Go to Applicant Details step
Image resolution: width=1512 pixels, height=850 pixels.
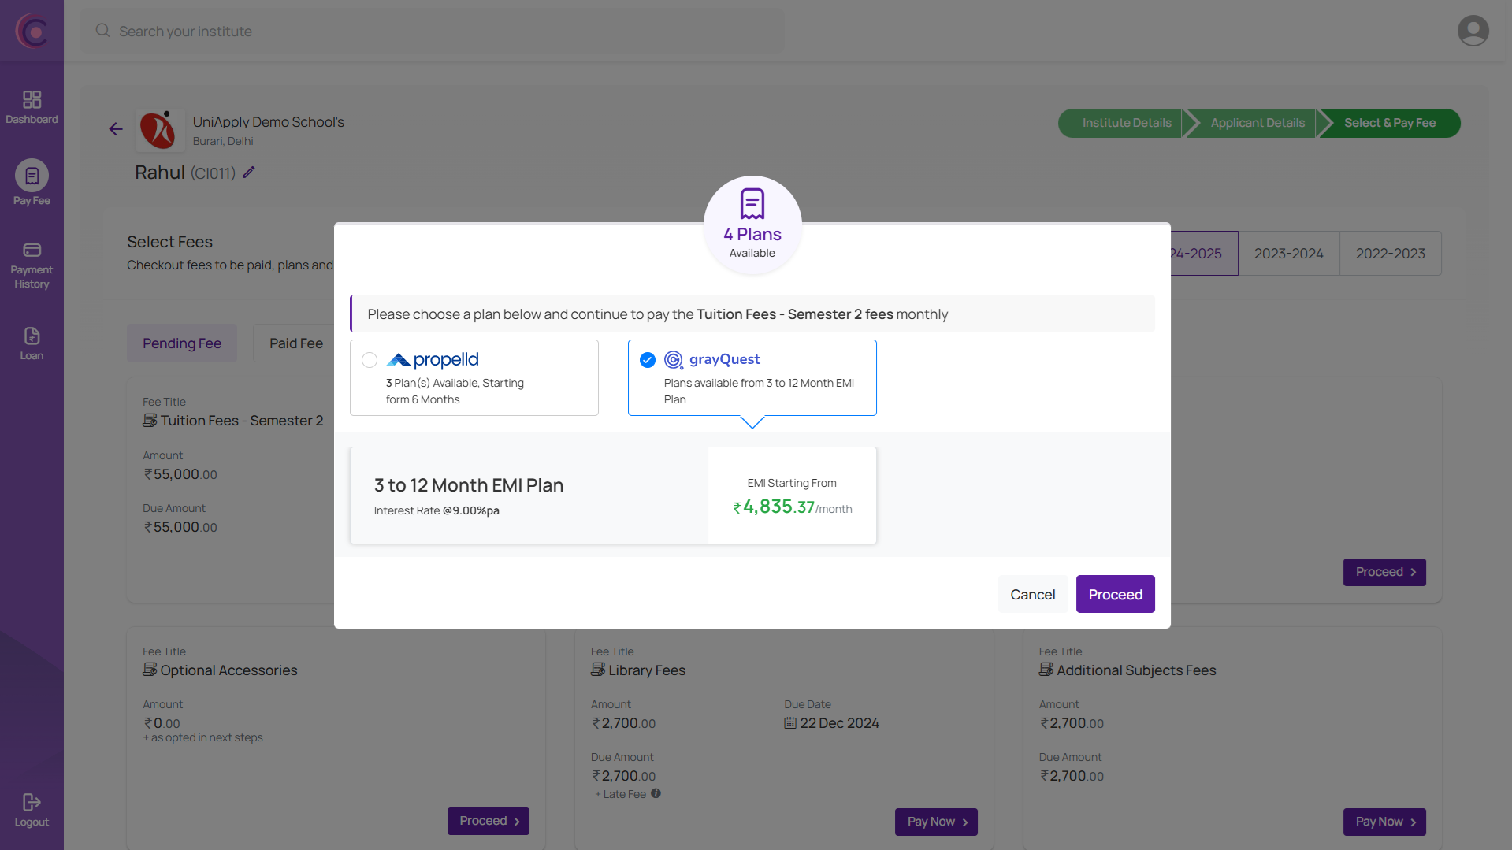point(1257,123)
